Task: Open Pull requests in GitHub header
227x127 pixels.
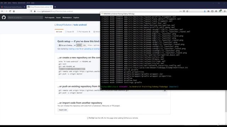Action: coord(50,18)
